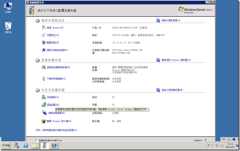Screen dimensions: 240x151
Task: Open the 添加功能 link
Action: [53, 105]
